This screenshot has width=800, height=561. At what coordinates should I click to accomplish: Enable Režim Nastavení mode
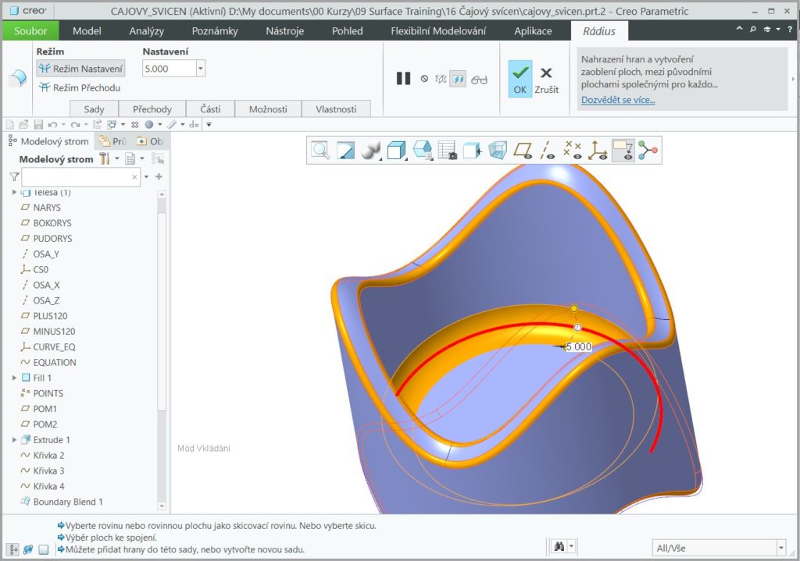(x=80, y=68)
